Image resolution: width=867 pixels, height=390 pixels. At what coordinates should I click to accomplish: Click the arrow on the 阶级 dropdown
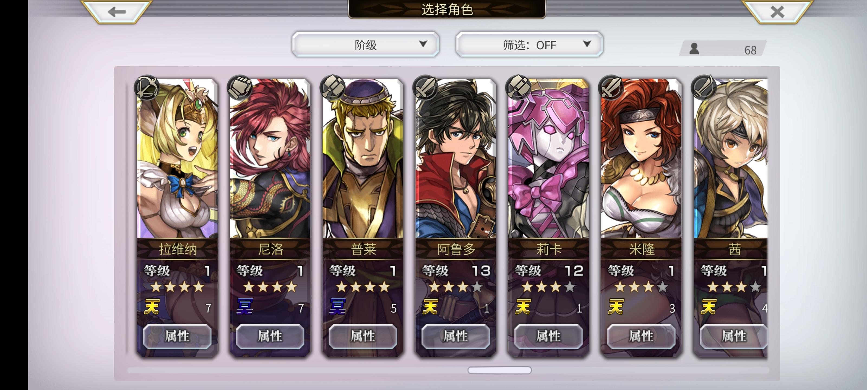click(423, 44)
